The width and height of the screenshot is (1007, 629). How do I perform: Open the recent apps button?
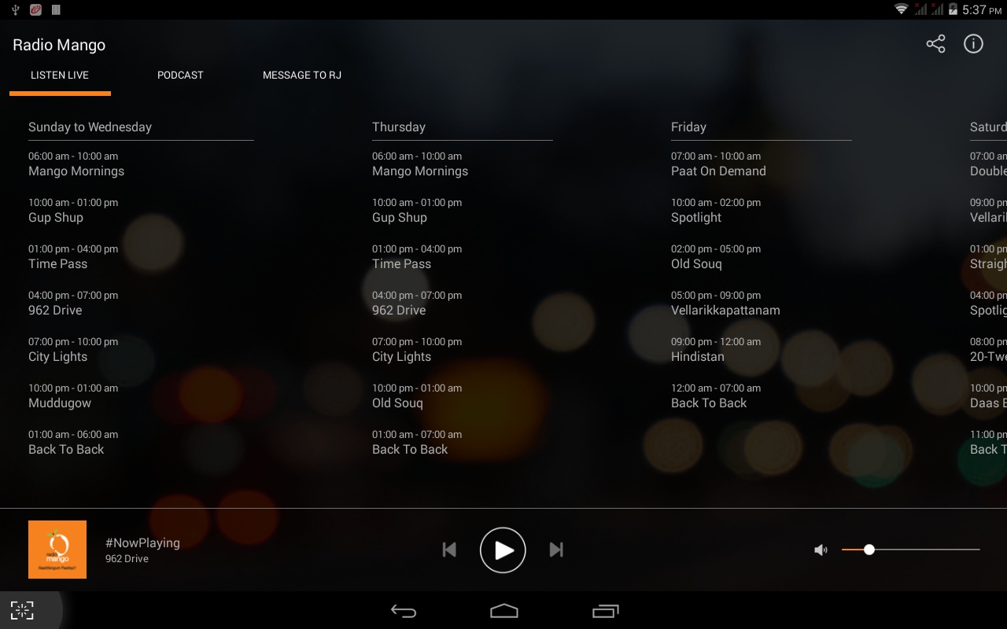point(605,611)
